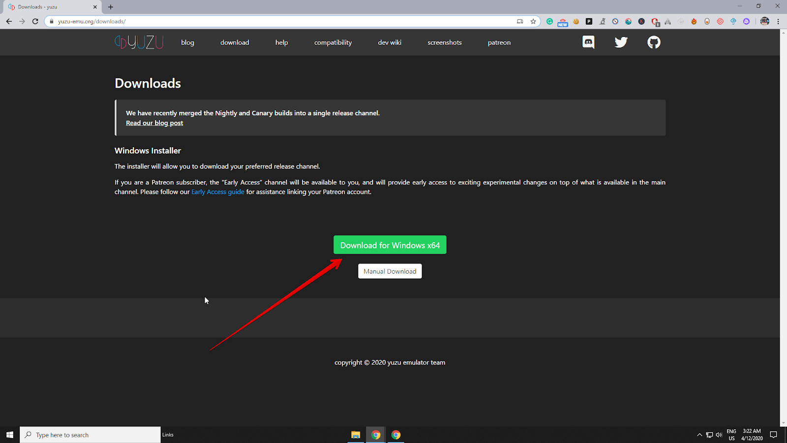Open Chrome three-dot menu
This screenshot has height=443, width=787.
point(778,21)
